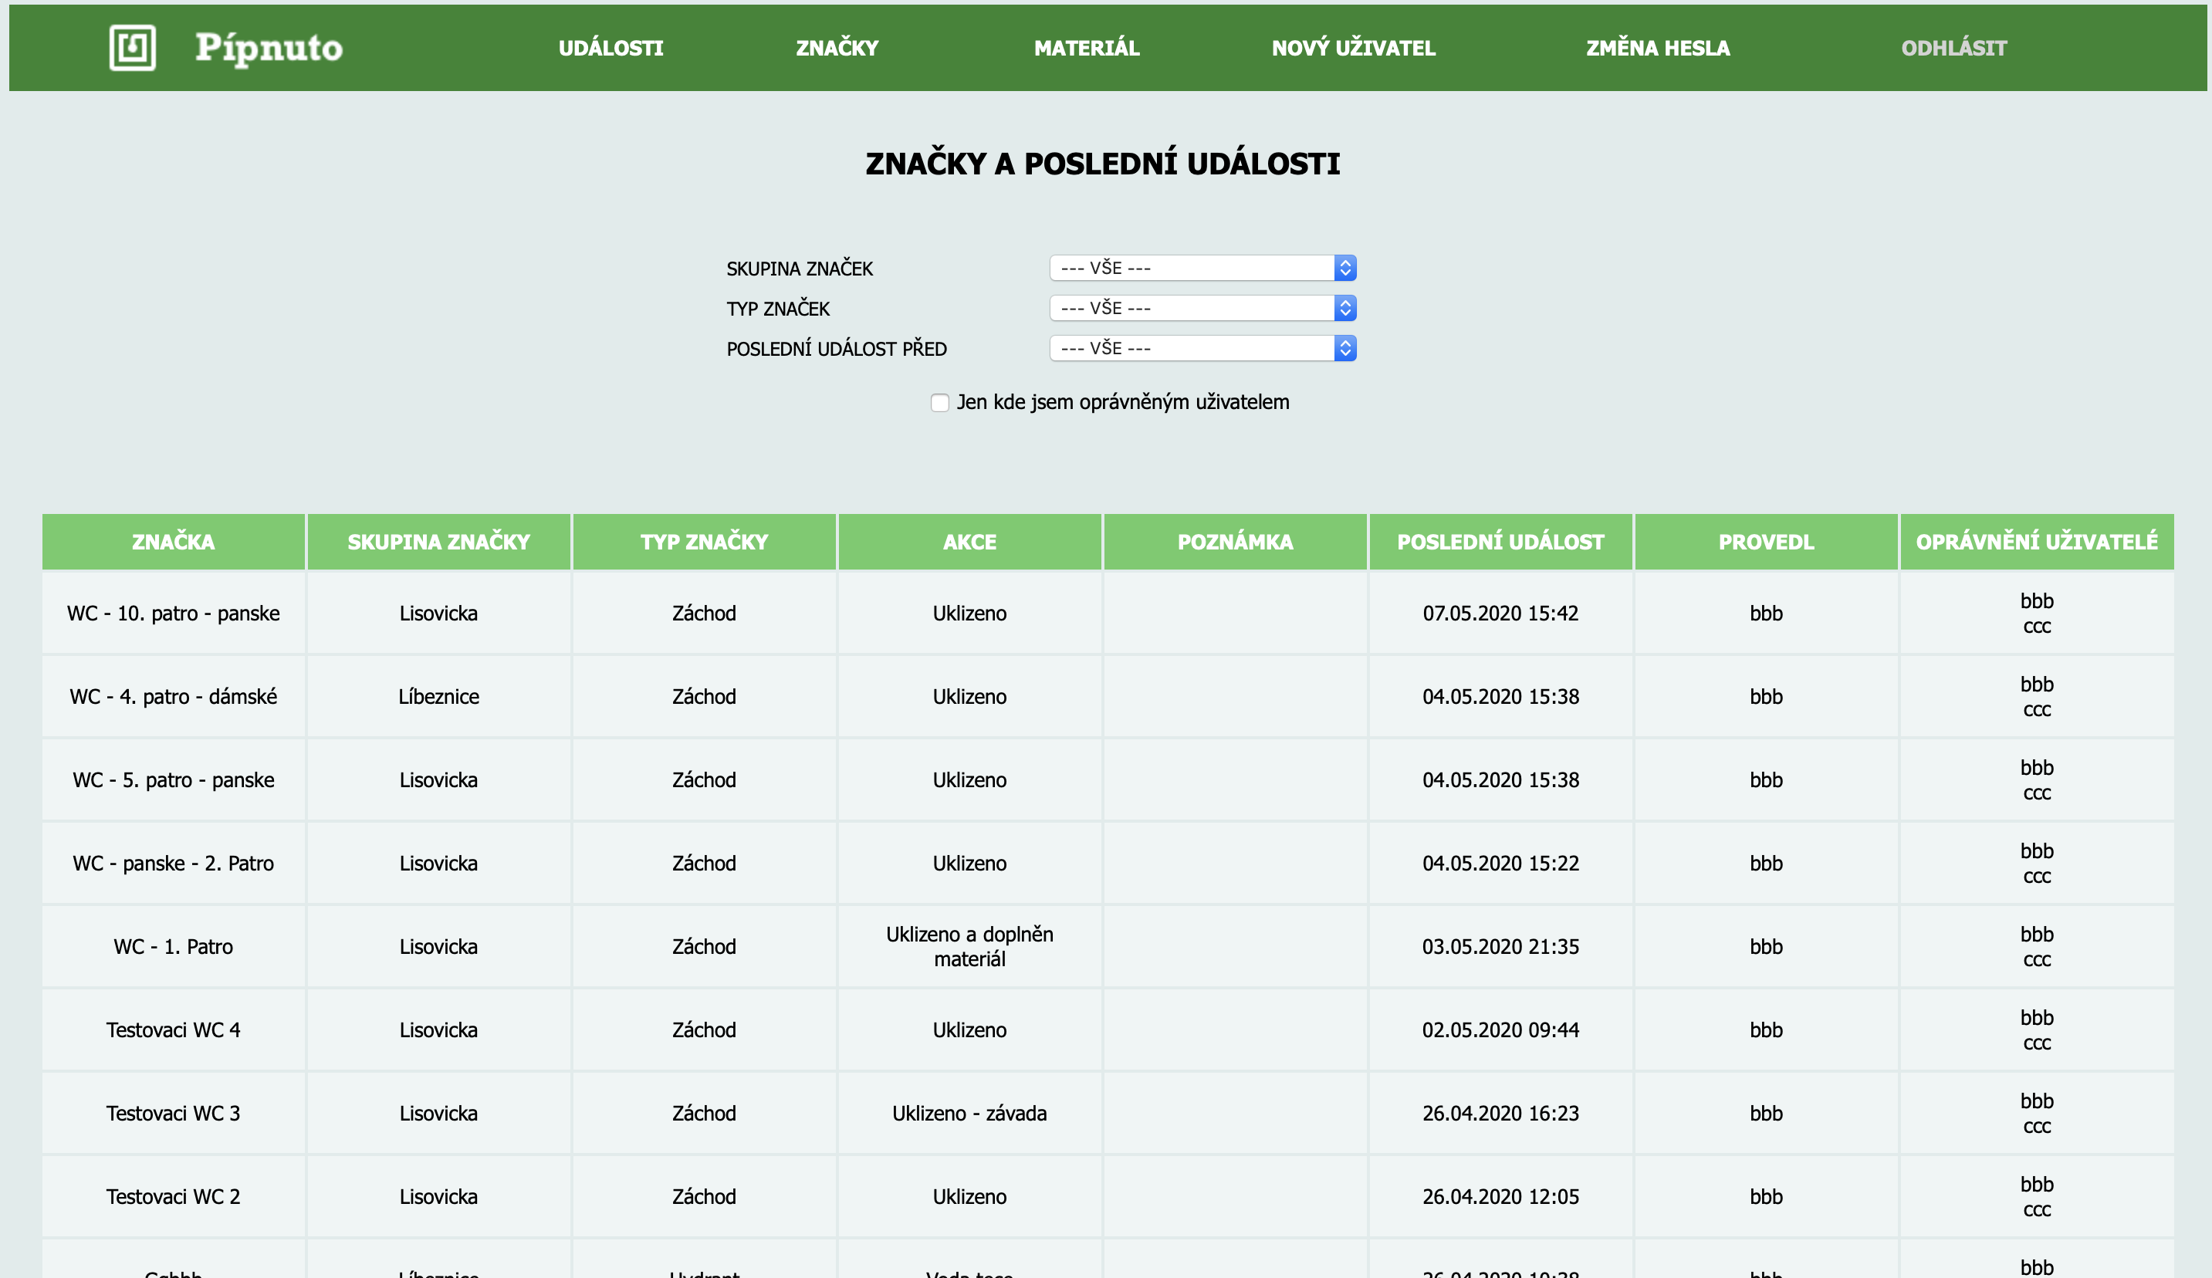Viewport: 2212px width, 1278px height.
Task: Click the Poslední událost column header
Action: [1500, 542]
